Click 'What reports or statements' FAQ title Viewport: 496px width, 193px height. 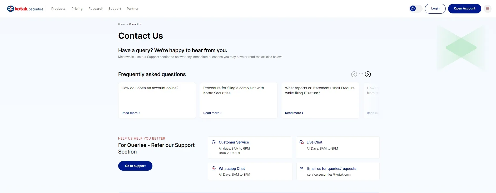[x=320, y=91]
